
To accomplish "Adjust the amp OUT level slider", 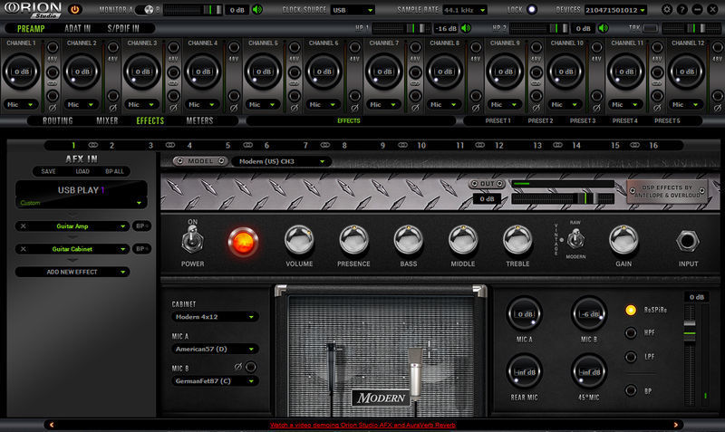I will tap(563, 198).
